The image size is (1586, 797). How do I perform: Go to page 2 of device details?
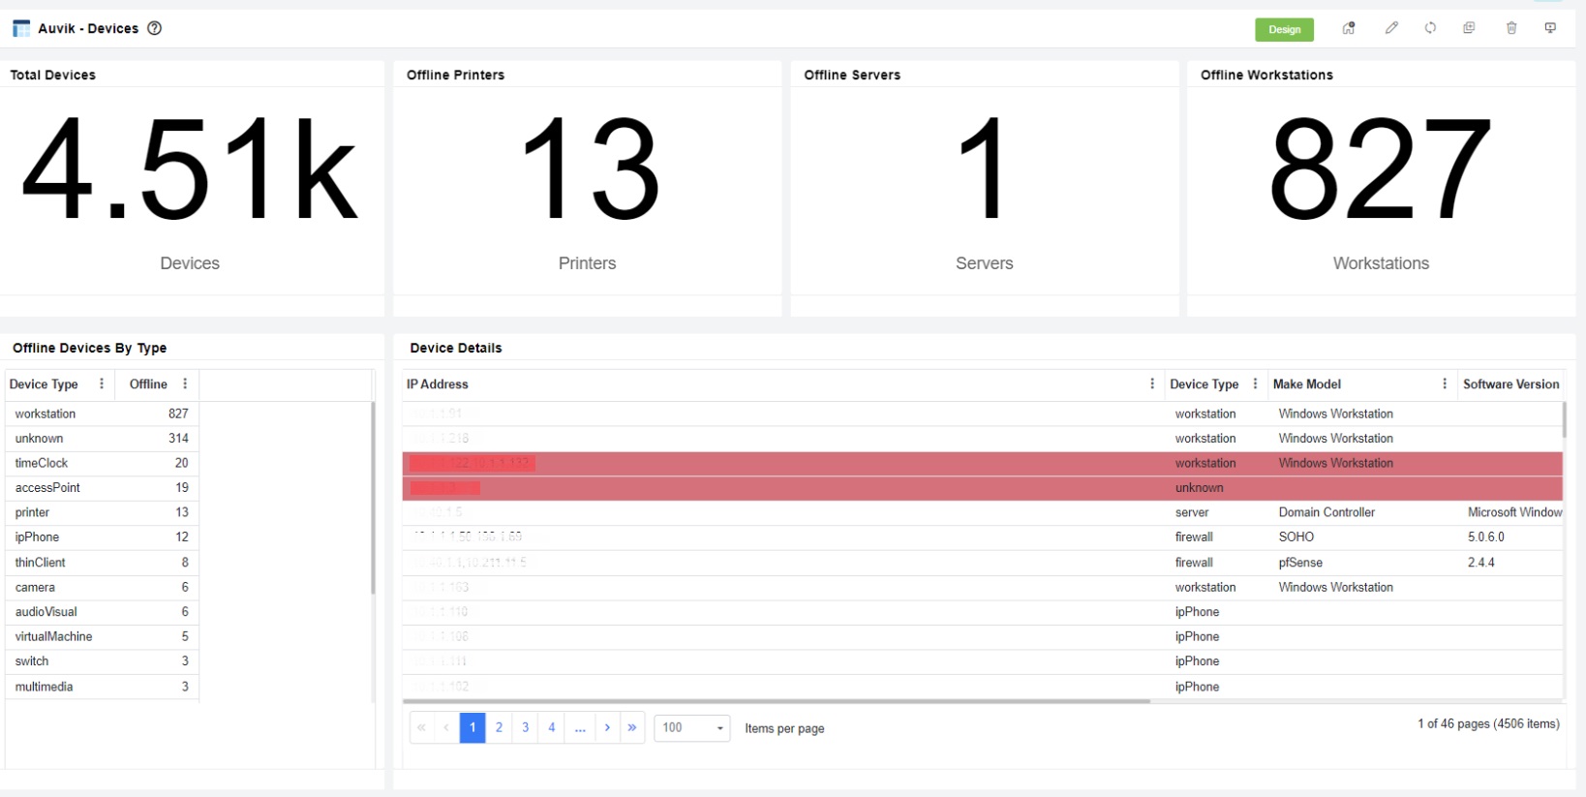499,728
